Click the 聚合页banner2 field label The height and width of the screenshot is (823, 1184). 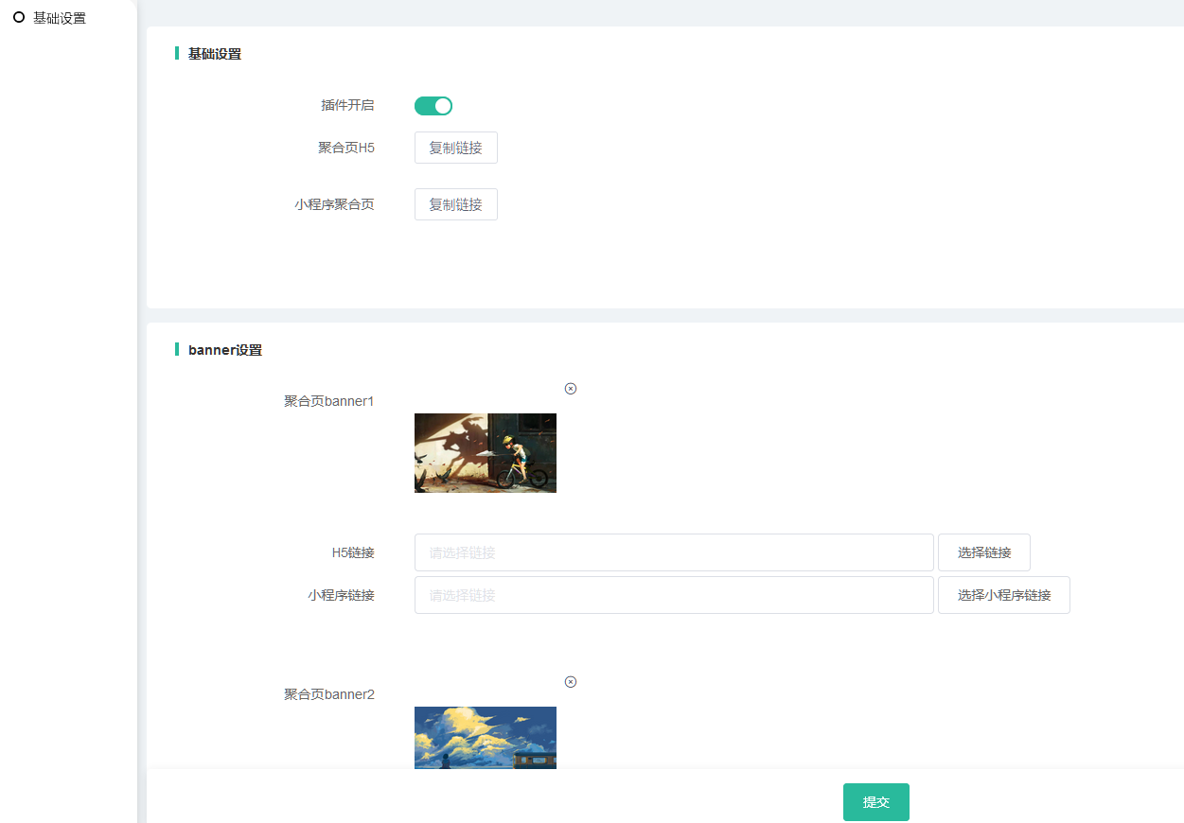[329, 694]
